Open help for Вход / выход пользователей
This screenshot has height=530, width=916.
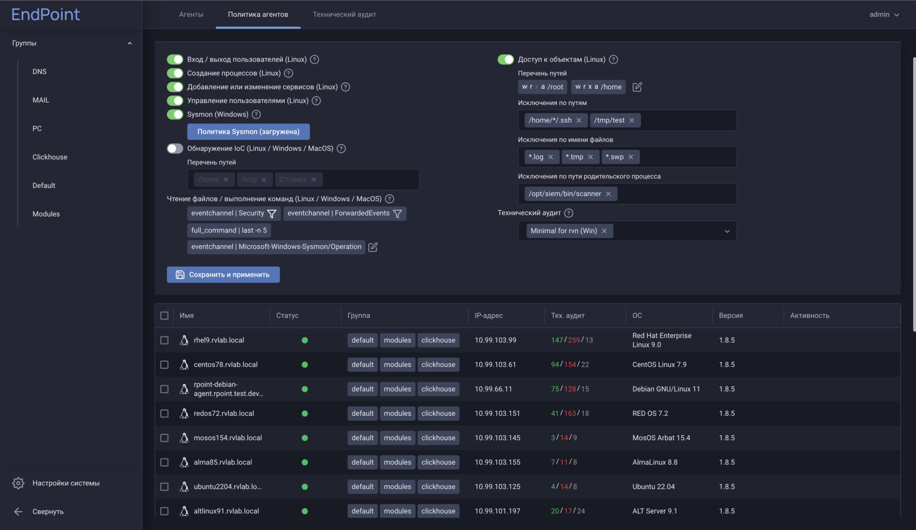pyautogui.click(x=314, y=60)
